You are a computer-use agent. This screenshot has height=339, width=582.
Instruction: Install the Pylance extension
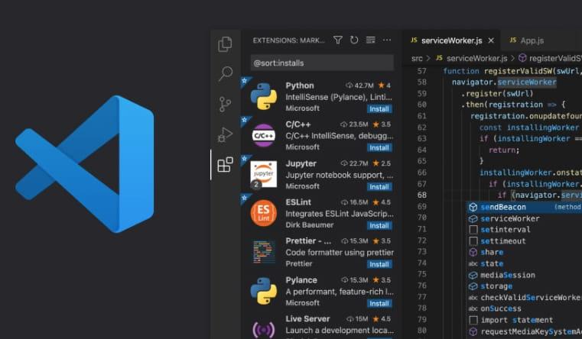pyautogui.click(x=379, y=303)
